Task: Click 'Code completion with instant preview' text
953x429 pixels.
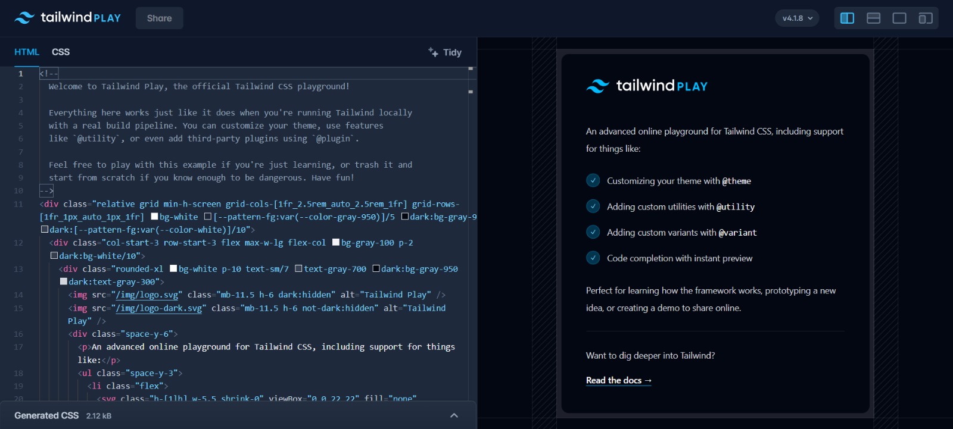Action: (680, 258)
